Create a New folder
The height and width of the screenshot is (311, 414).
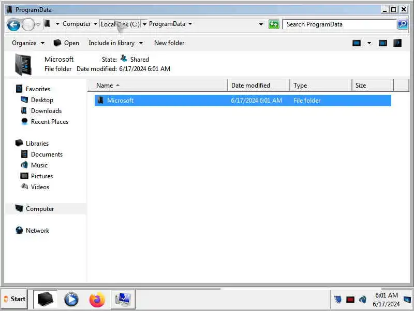[x=169, y=43]
